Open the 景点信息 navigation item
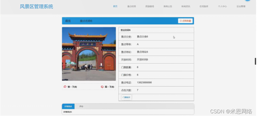257x117 pixels. coord(132,6)
